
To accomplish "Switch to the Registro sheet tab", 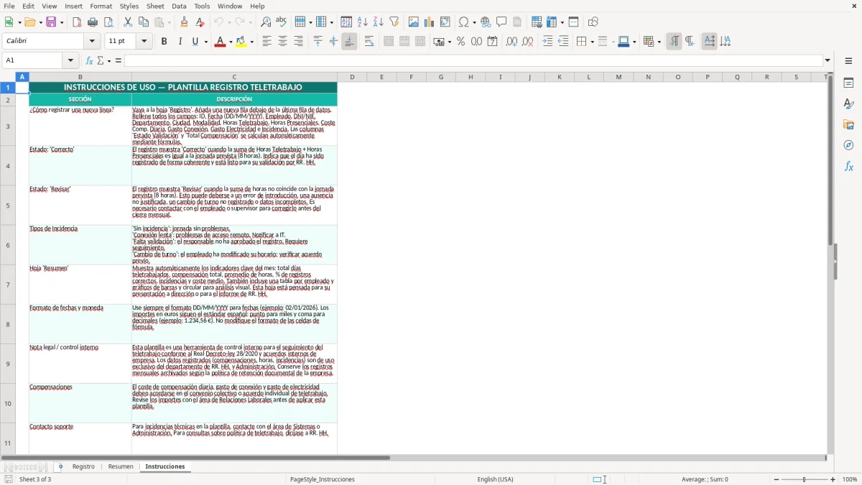I will pyautogui.click(x=83, y=466).
